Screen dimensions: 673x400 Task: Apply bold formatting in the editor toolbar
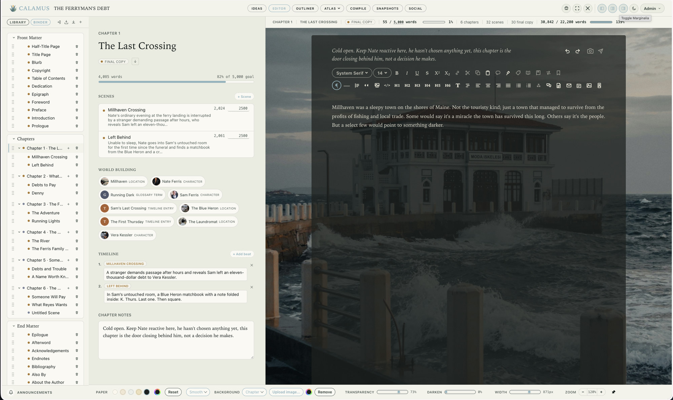[x=397, y=73]
